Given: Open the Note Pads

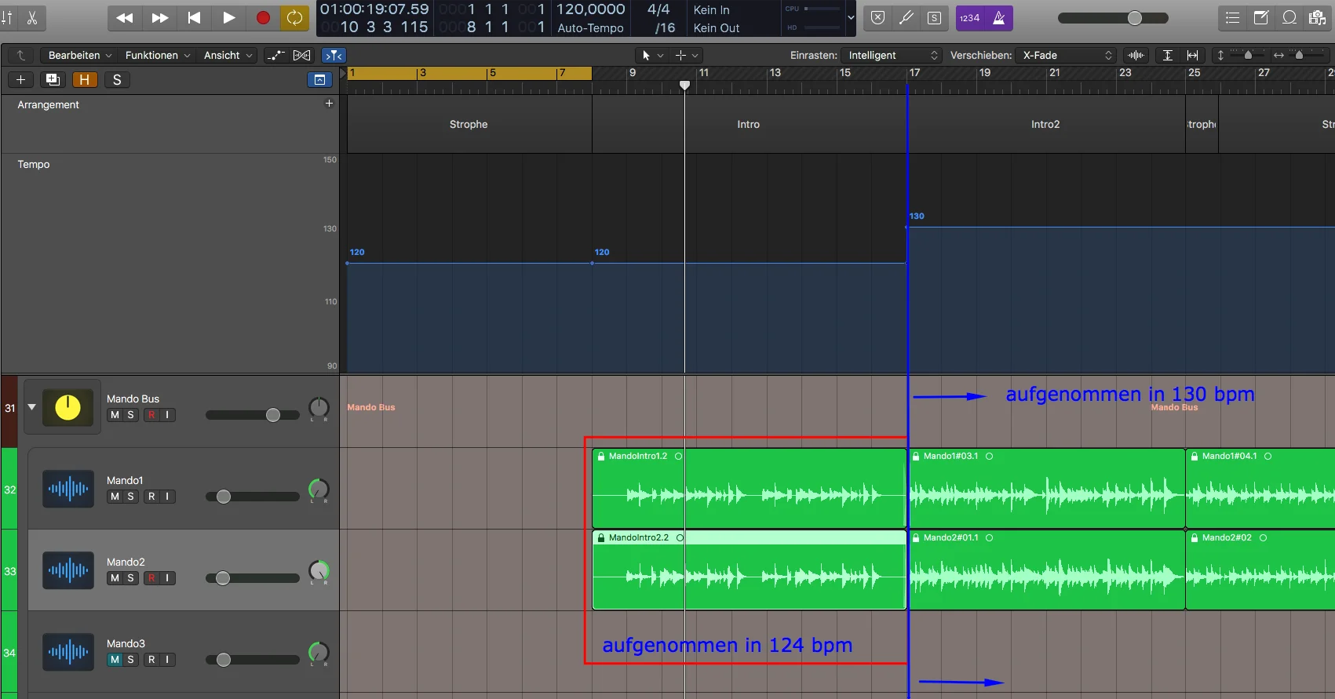Looking at the screenshot, I should 1260,17.
